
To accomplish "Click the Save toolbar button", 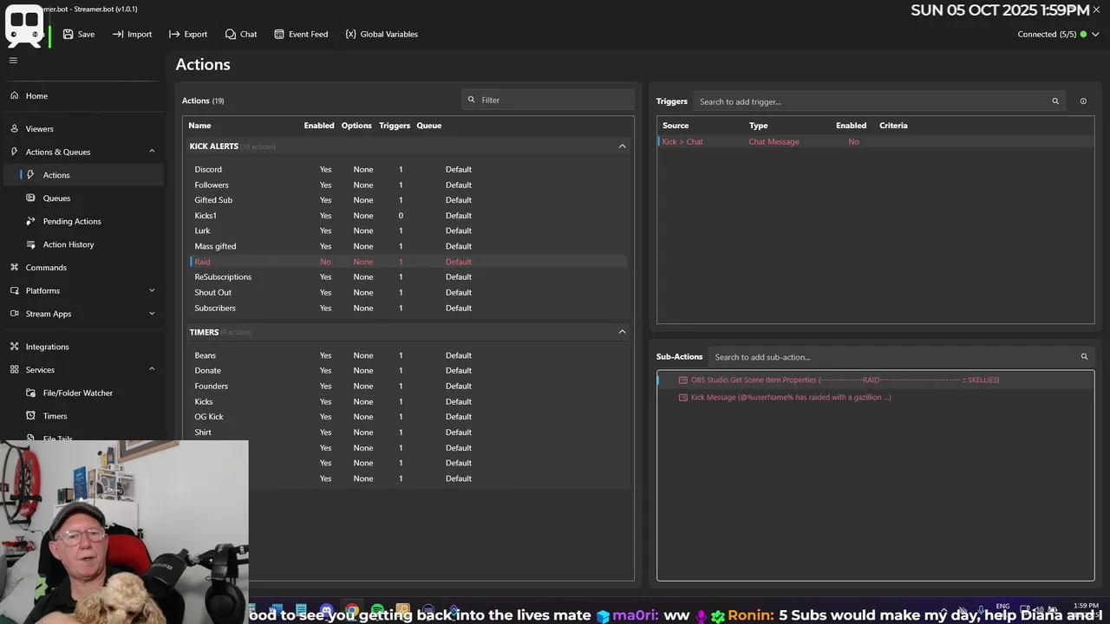I will tap(78, 34).
